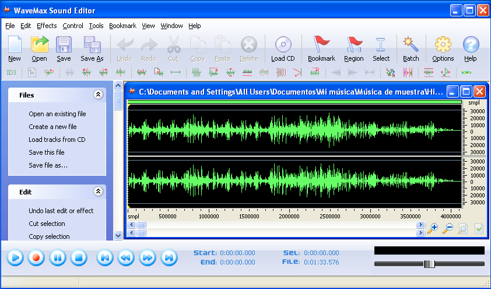This screenshot has height=289, width=491.
Task: Click the mixed red-green waveform icon
Action: (x=142, y=73)
